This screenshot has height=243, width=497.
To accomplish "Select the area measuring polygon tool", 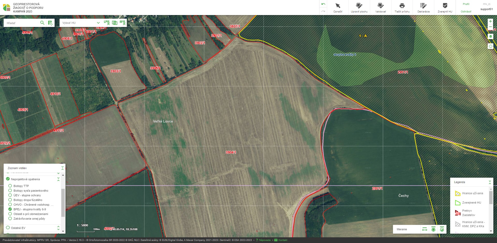I will tap(433, 229).
